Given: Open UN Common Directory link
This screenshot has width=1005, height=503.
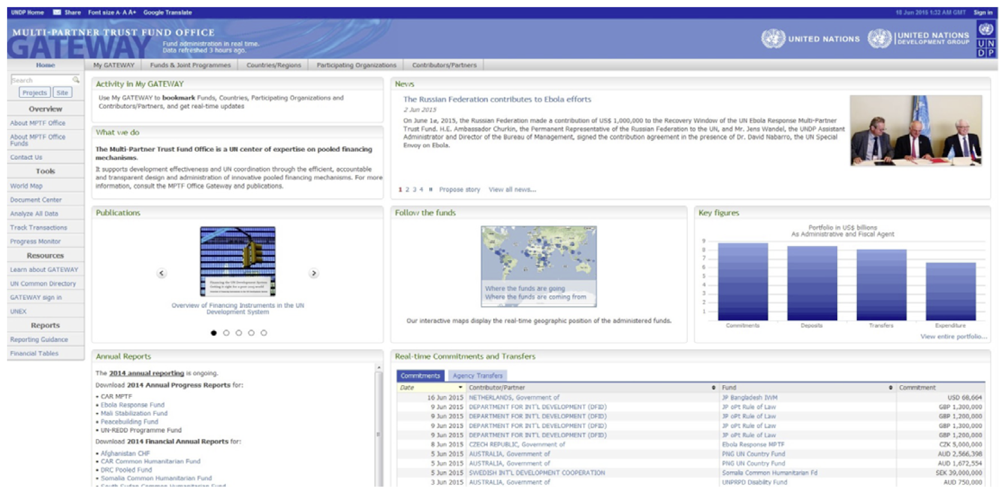Looking at the screenshot, I should 43,283.
